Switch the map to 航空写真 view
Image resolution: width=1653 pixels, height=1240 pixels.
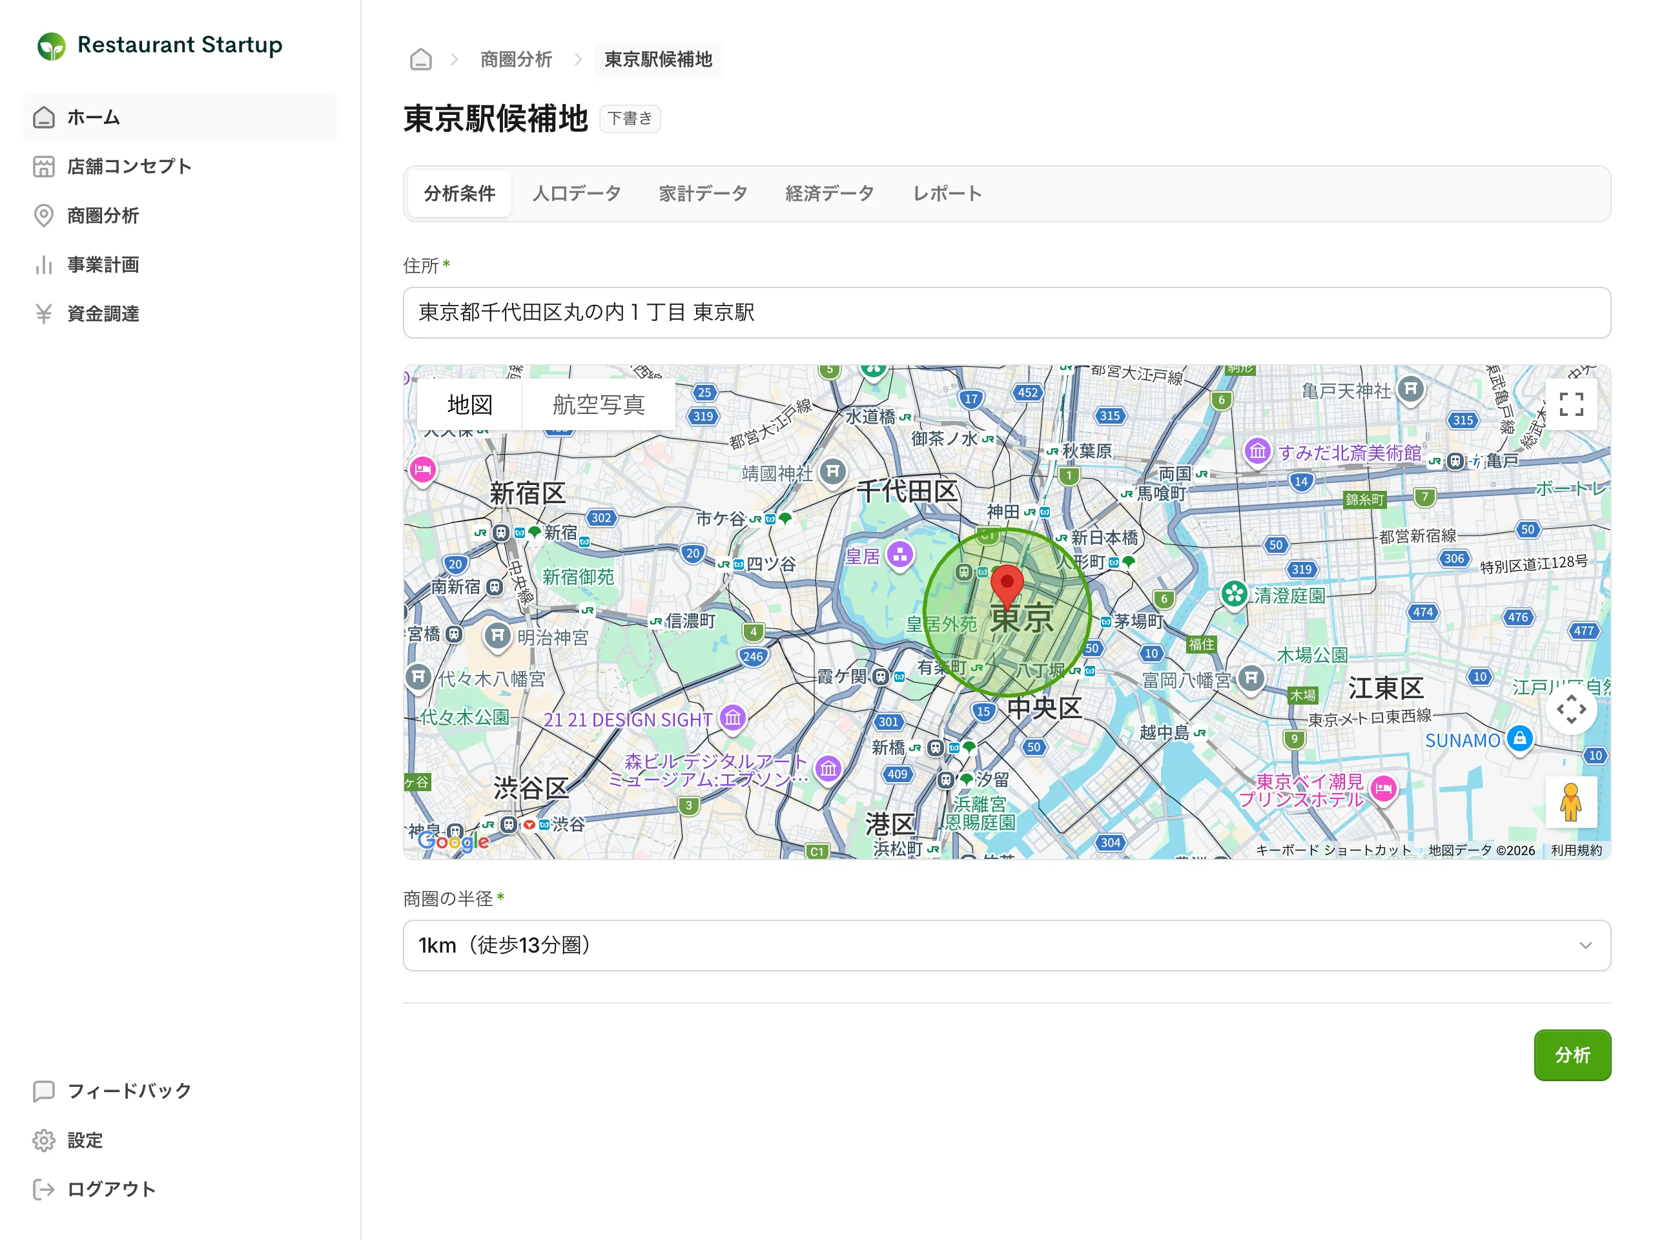point(598,404)
